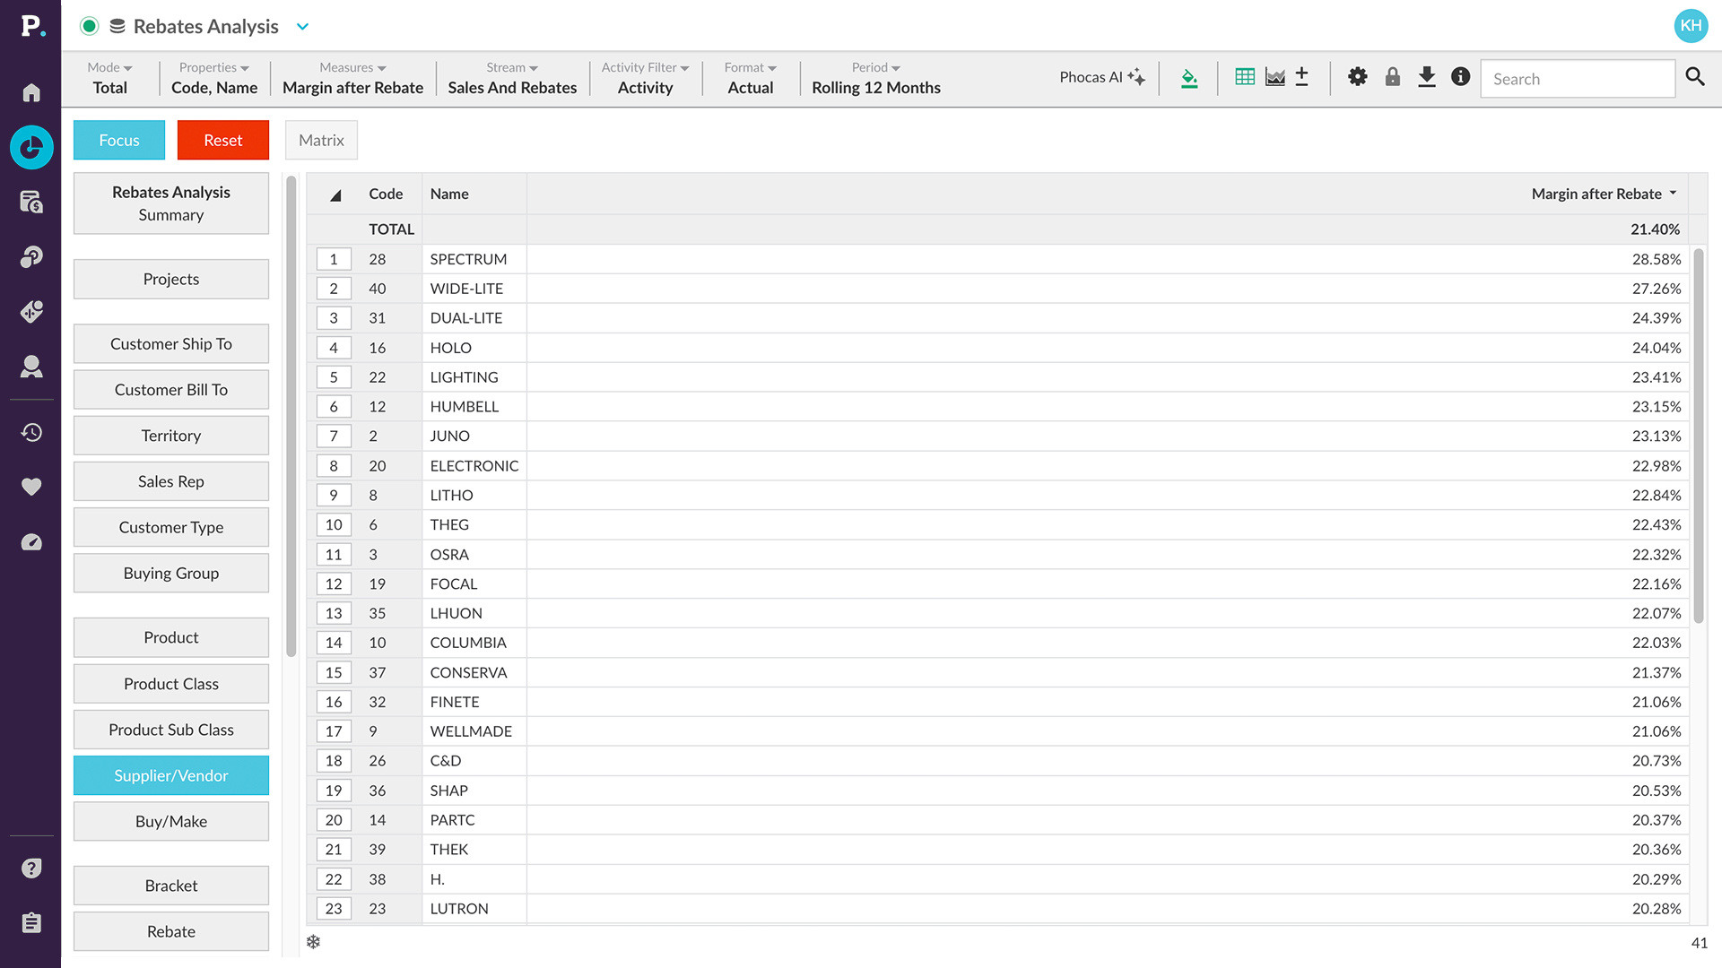Open Phocas AI assistant
1722x968 pixels.
pyautogui.click(x=1101, y=77)
